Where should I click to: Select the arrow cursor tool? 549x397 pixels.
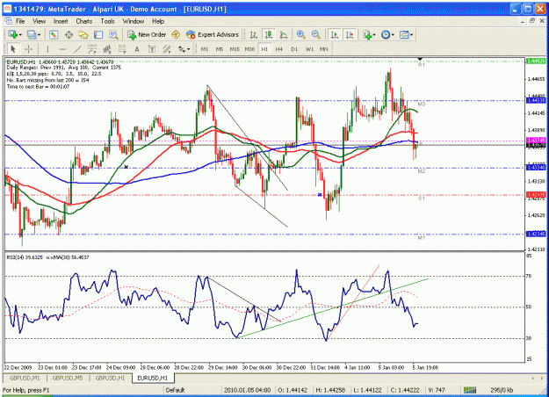(13, 49)
